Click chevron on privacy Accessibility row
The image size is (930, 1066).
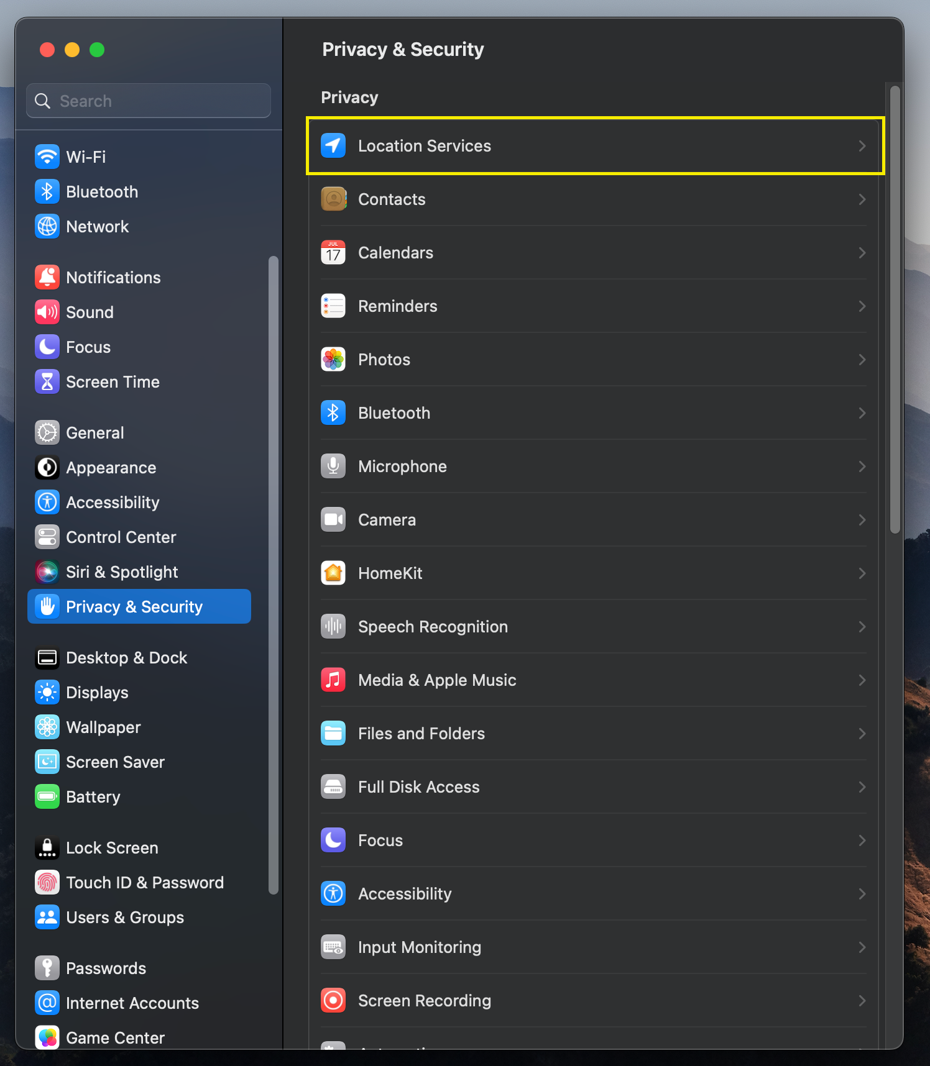point(862,893)
